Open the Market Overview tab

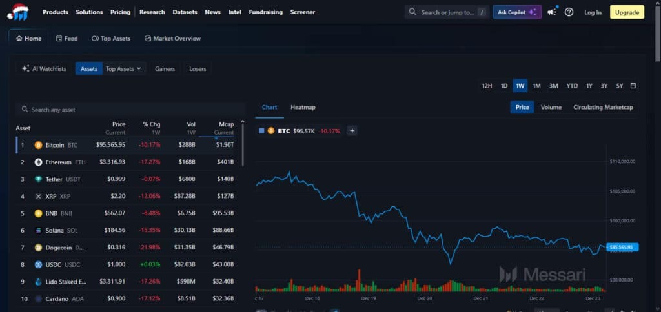172,38
